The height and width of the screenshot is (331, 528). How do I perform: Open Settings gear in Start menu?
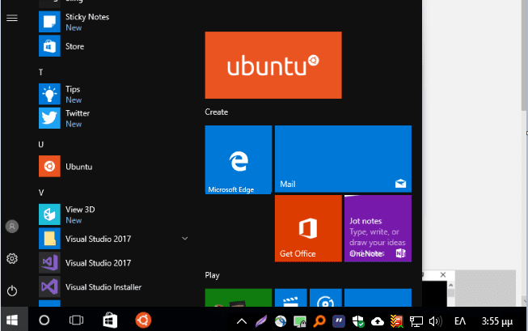(12, 258)
